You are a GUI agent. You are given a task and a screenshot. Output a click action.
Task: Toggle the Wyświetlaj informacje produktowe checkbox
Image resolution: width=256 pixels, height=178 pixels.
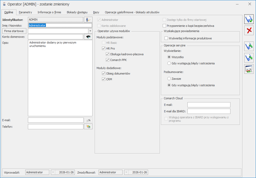point(166,38)
